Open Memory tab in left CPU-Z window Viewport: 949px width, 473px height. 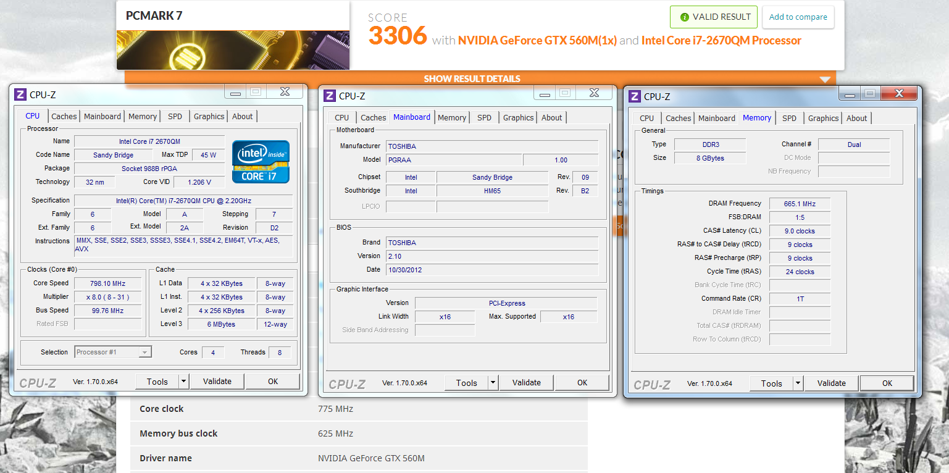click(x=143, y=116)
